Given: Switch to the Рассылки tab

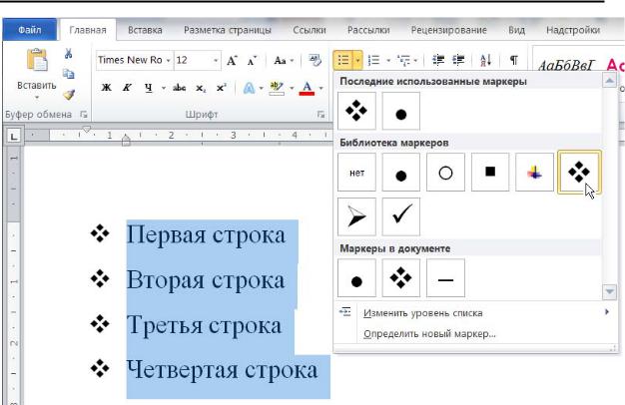Looking at the screenshot, I should pyautogui.click(x=368, y=30).
